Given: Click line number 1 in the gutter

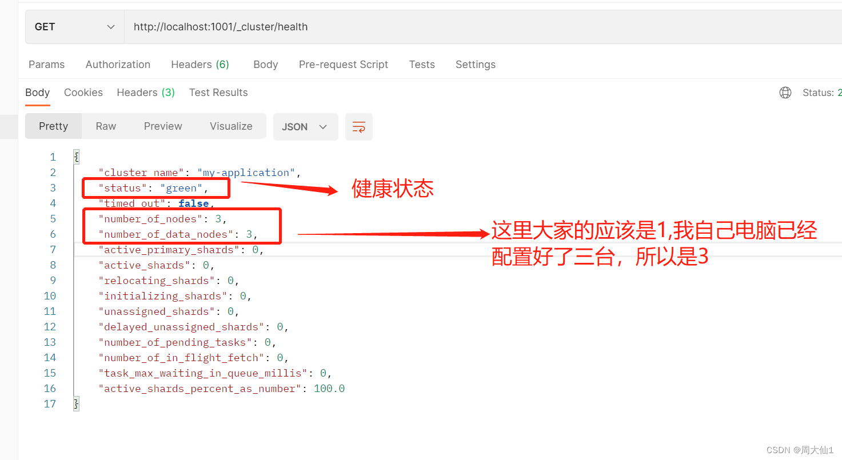Looking at the screenshot, I should [x=53, y=157].
